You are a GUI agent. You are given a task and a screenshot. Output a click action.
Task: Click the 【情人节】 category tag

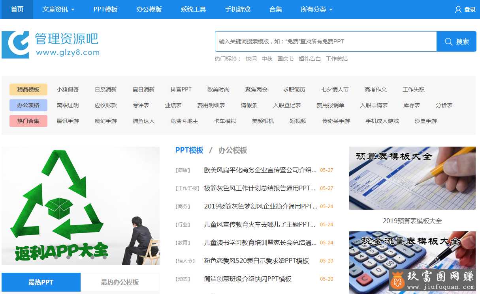pos(185,261)
